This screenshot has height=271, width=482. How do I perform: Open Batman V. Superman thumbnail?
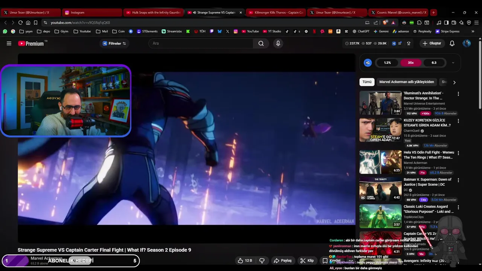pyautogui.click(x=380, y=189)
